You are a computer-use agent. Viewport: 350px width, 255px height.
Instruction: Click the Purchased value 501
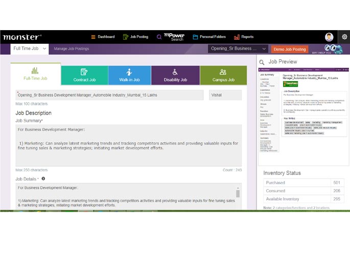click(337, 183)
